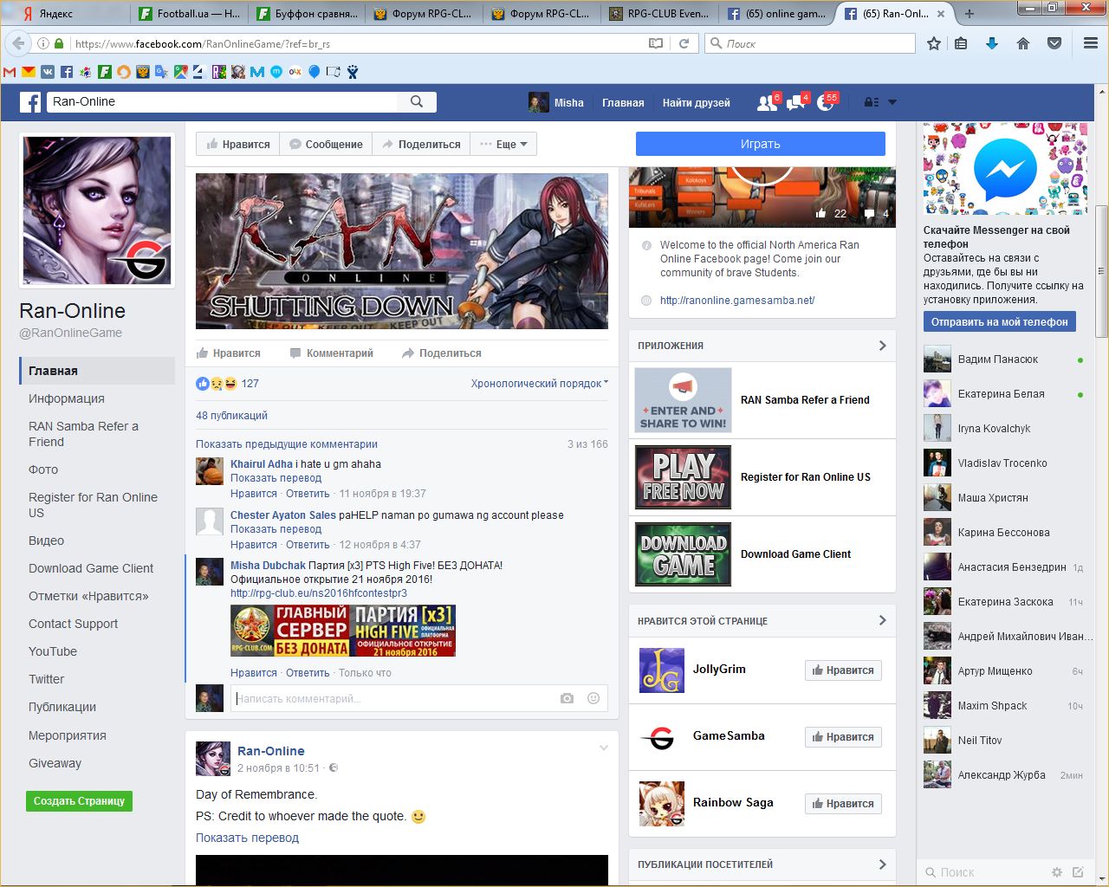Like the RAN shutting down post

coord(229,353)
